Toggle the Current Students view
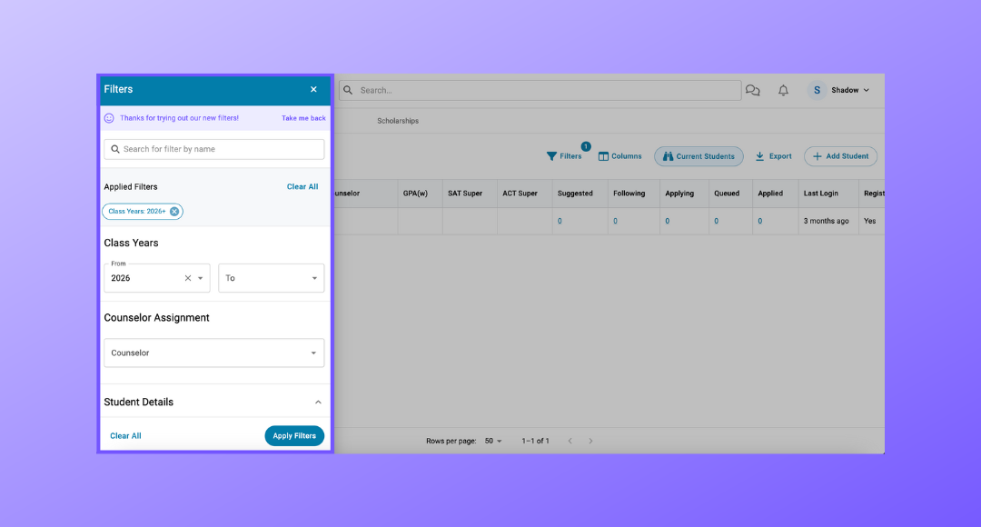Image resolution: width=981 pixels, height=527 pixels. point(699,156)
